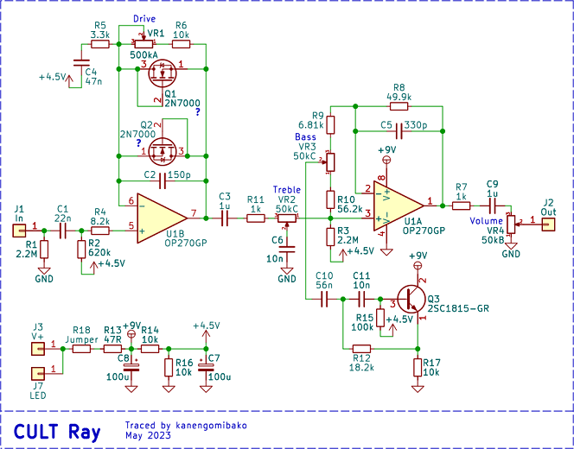Click the J1 In connector pad

tap(19, 231)
